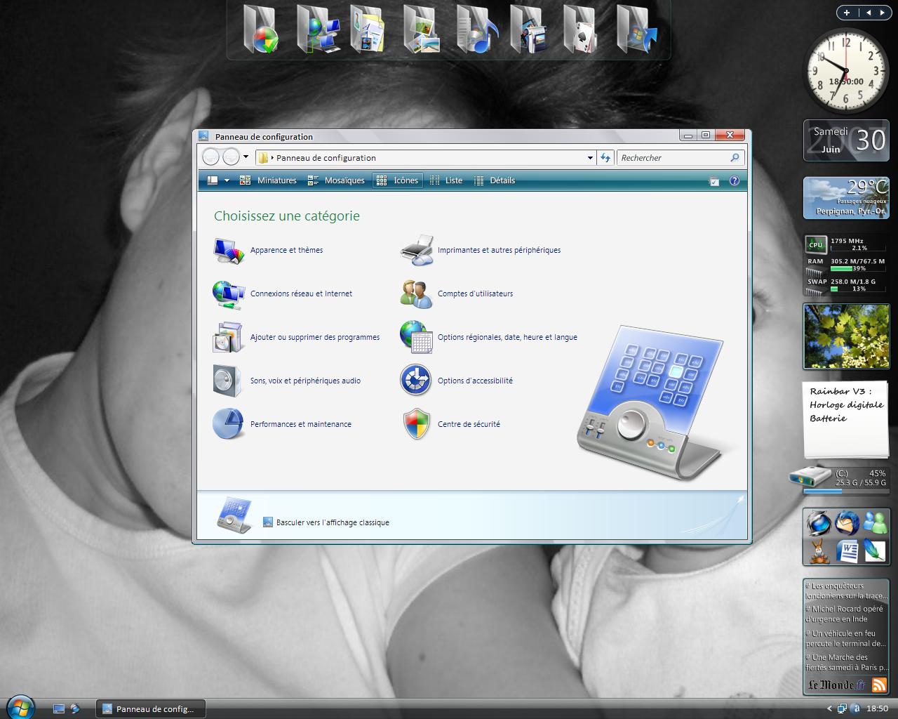This screenshot has width=898, height=719.
Task: Click Panneau de config... taskbar button
Action: 149,709
